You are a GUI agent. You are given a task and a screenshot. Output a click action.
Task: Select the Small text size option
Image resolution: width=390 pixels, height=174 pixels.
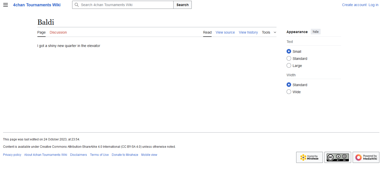(x=289, y=51)
